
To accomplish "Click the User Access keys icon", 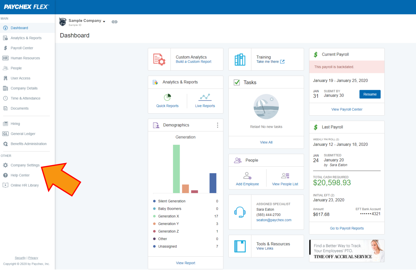I will click(x=5, y=78).
